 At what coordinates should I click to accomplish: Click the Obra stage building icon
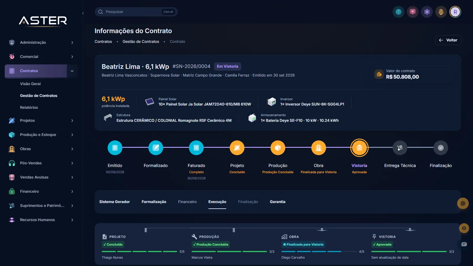[319, 148]
